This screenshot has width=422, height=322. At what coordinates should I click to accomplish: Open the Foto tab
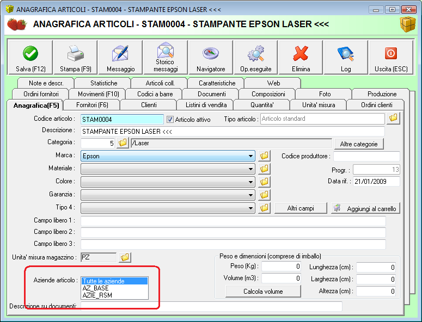point(325,94)
